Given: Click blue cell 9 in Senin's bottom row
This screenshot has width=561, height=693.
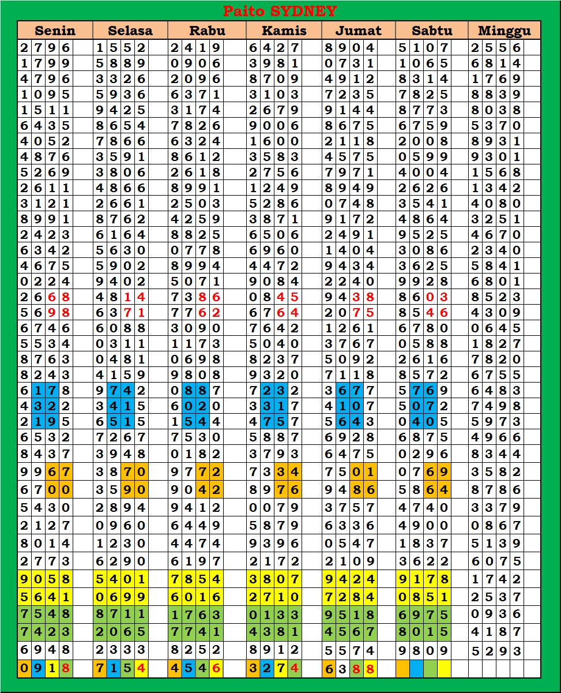Looking at the screenshot, I should 38,669.
